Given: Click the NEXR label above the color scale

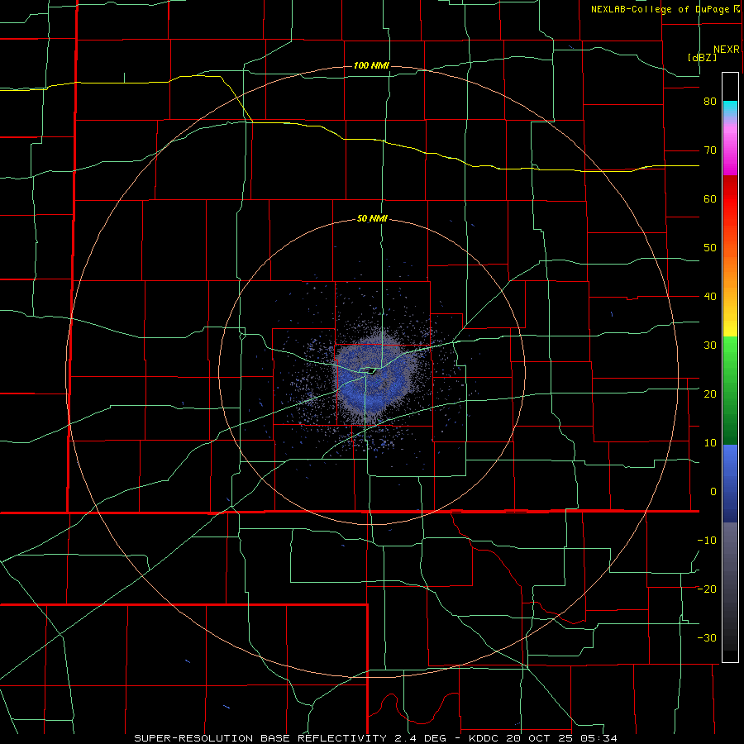Looking at the screenshot, I should (727, 50).
